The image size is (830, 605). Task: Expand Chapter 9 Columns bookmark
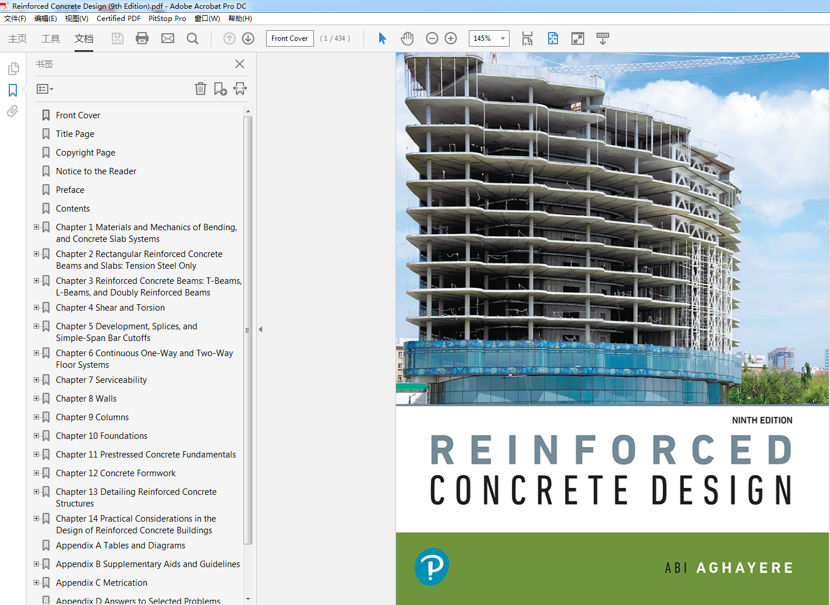coord(37,417)
